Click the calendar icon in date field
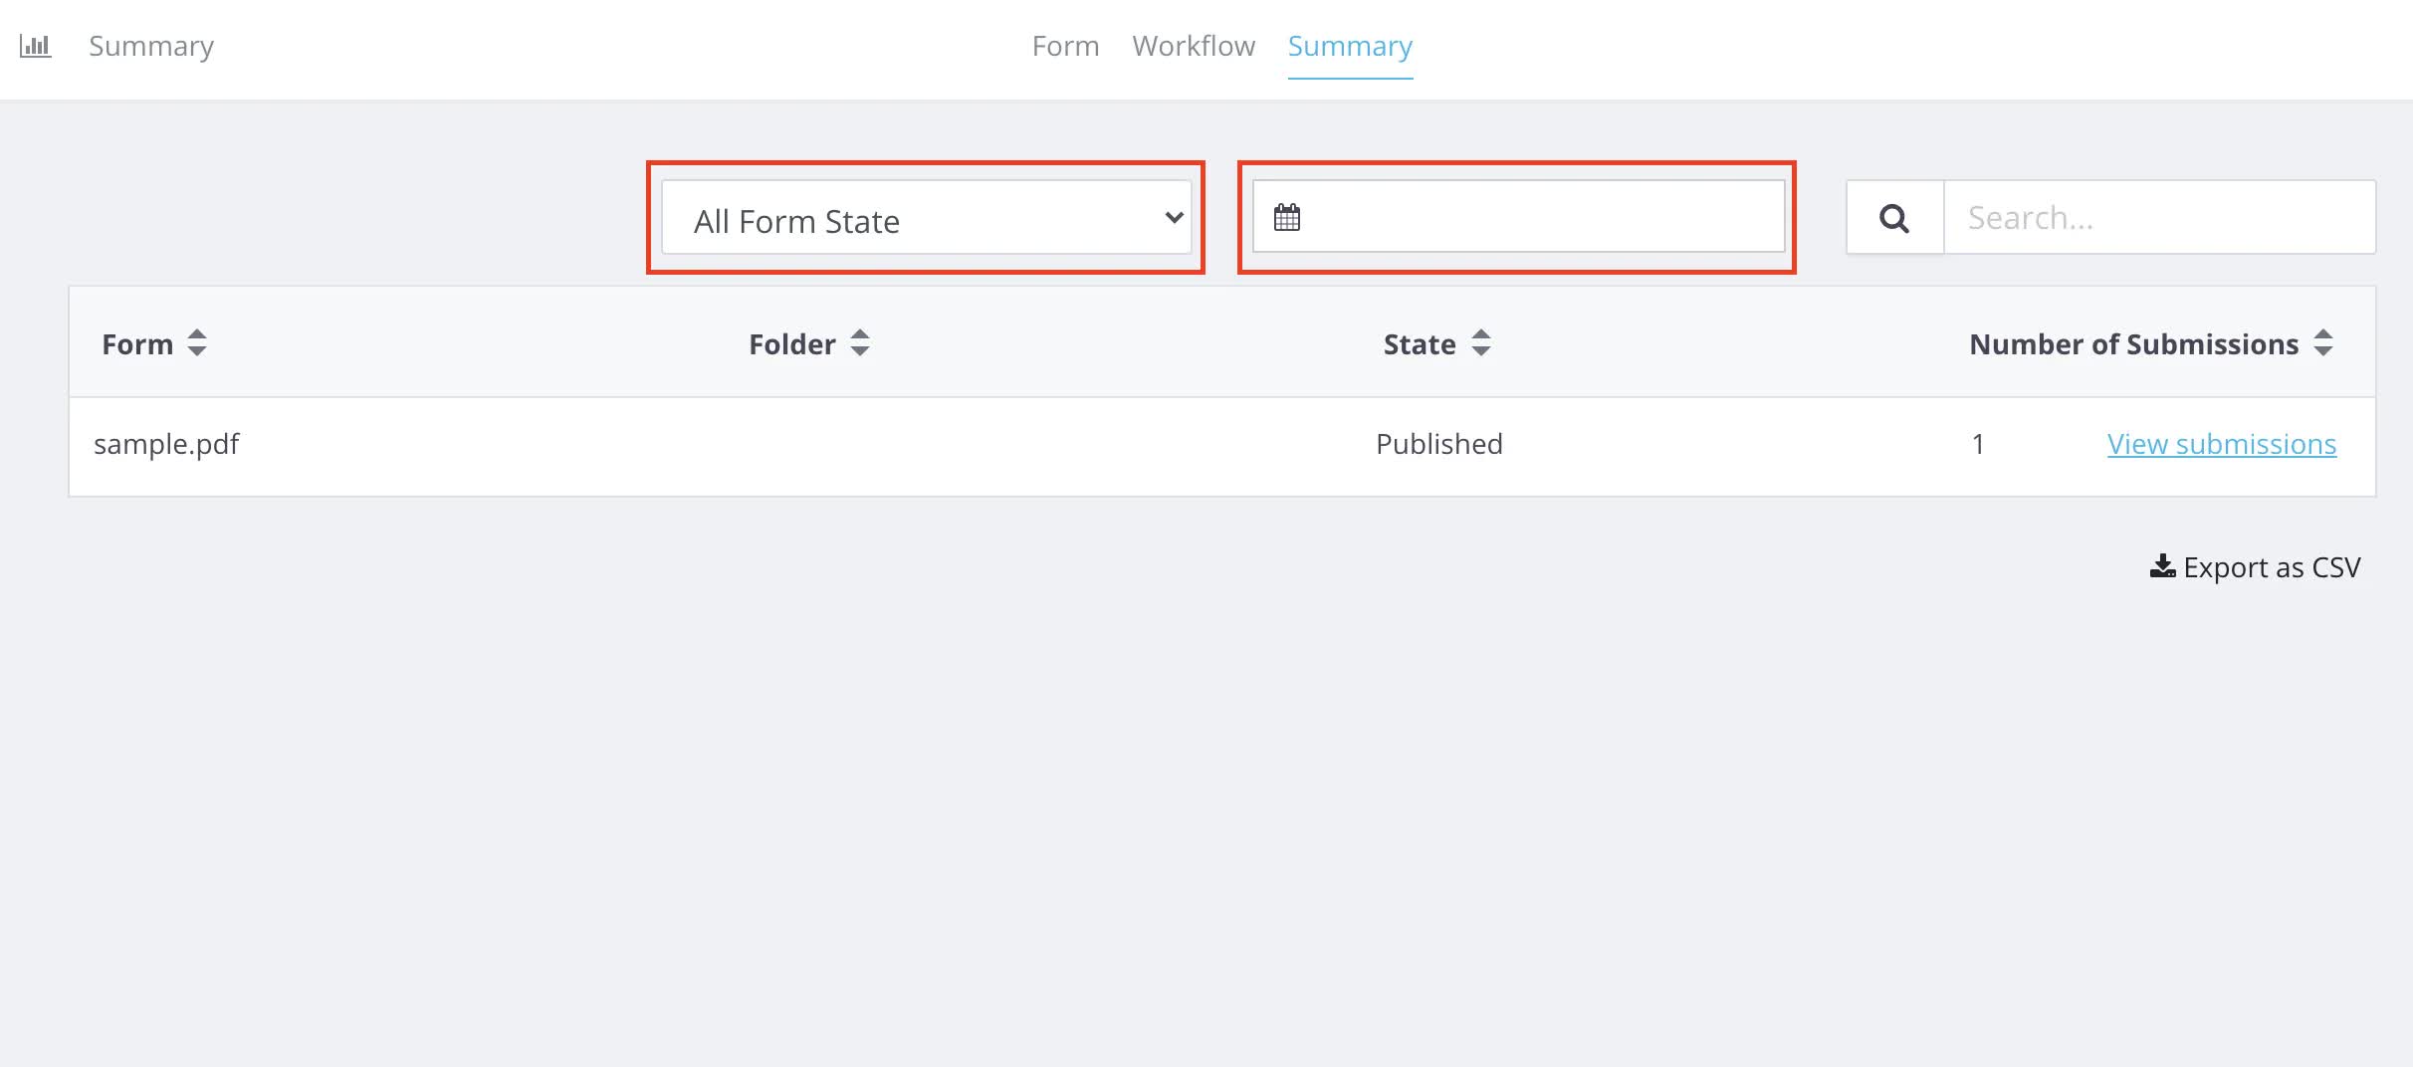Image resolution: width=2413 pixels, height=1067 pixels. [1287, 217]
